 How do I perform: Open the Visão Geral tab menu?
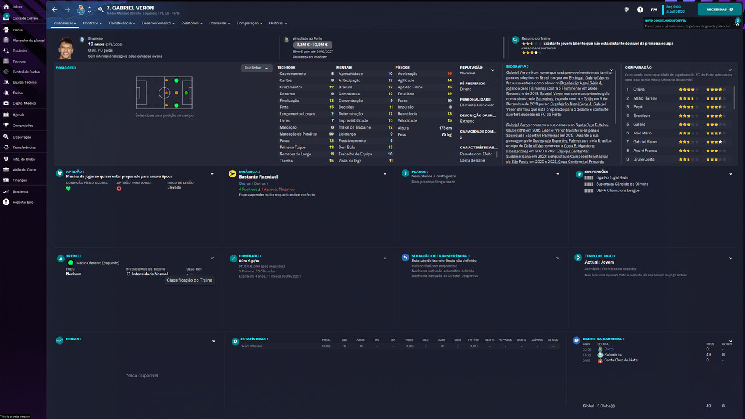pos(65,23)
